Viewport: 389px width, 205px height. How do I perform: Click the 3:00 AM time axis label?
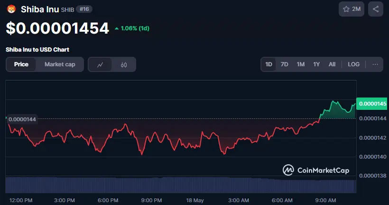(239, 200)
